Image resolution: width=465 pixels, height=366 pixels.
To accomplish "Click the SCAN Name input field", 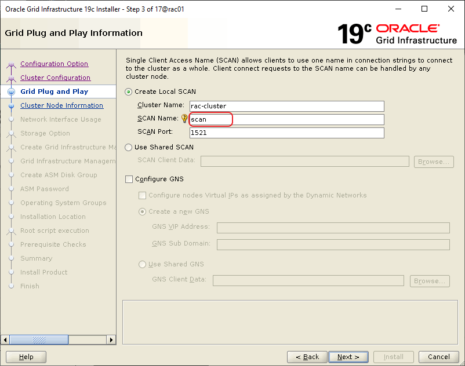I will (287, 120).
